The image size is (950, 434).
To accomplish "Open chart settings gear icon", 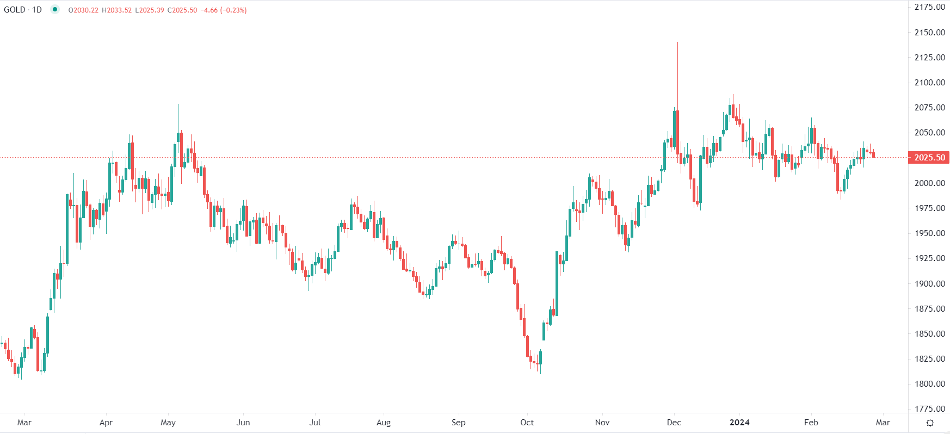I will point(930,423).
